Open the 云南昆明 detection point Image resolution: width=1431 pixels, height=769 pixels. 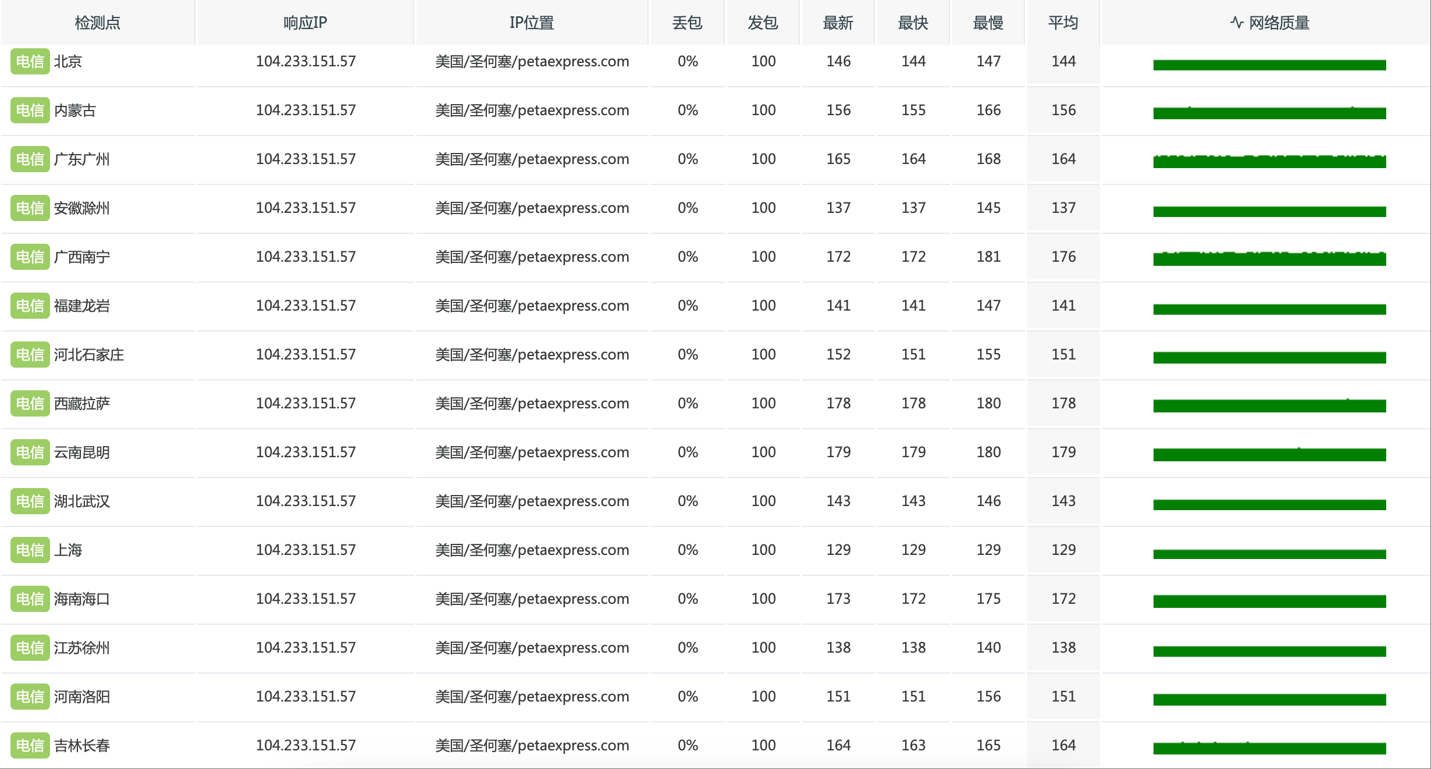pos(81,453)
